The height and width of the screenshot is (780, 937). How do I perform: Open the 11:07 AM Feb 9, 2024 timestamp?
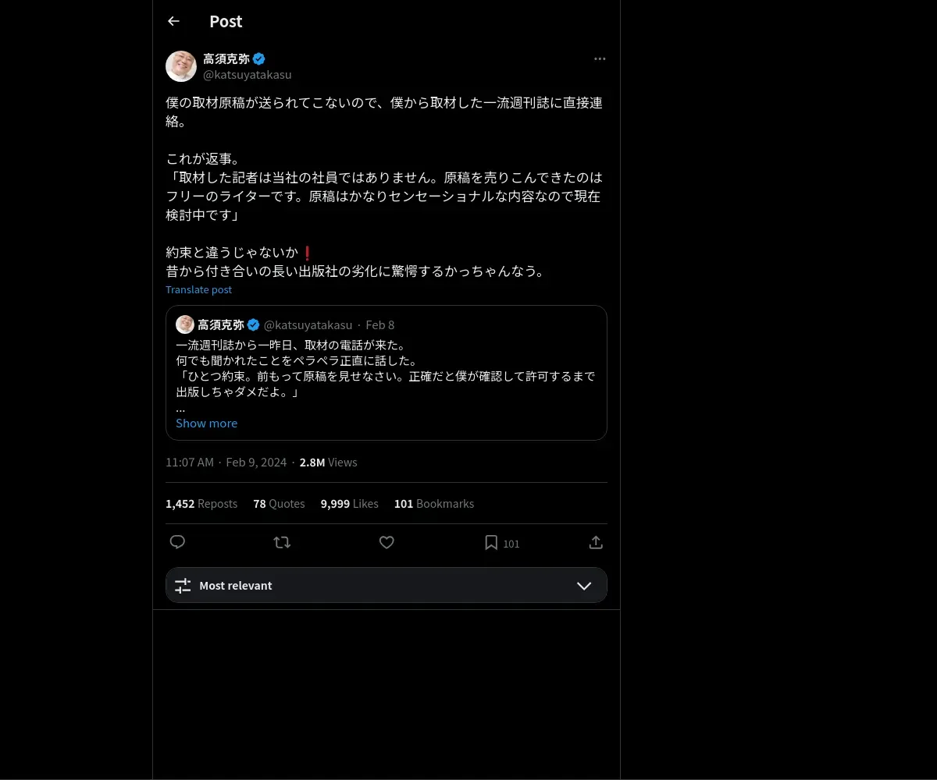226,463
